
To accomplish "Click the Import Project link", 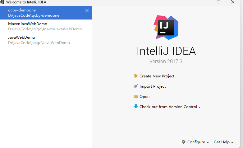I will pyautogui.click(x=153, y=86).
